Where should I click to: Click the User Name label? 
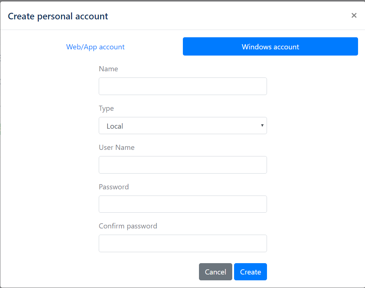click(117, 148)
